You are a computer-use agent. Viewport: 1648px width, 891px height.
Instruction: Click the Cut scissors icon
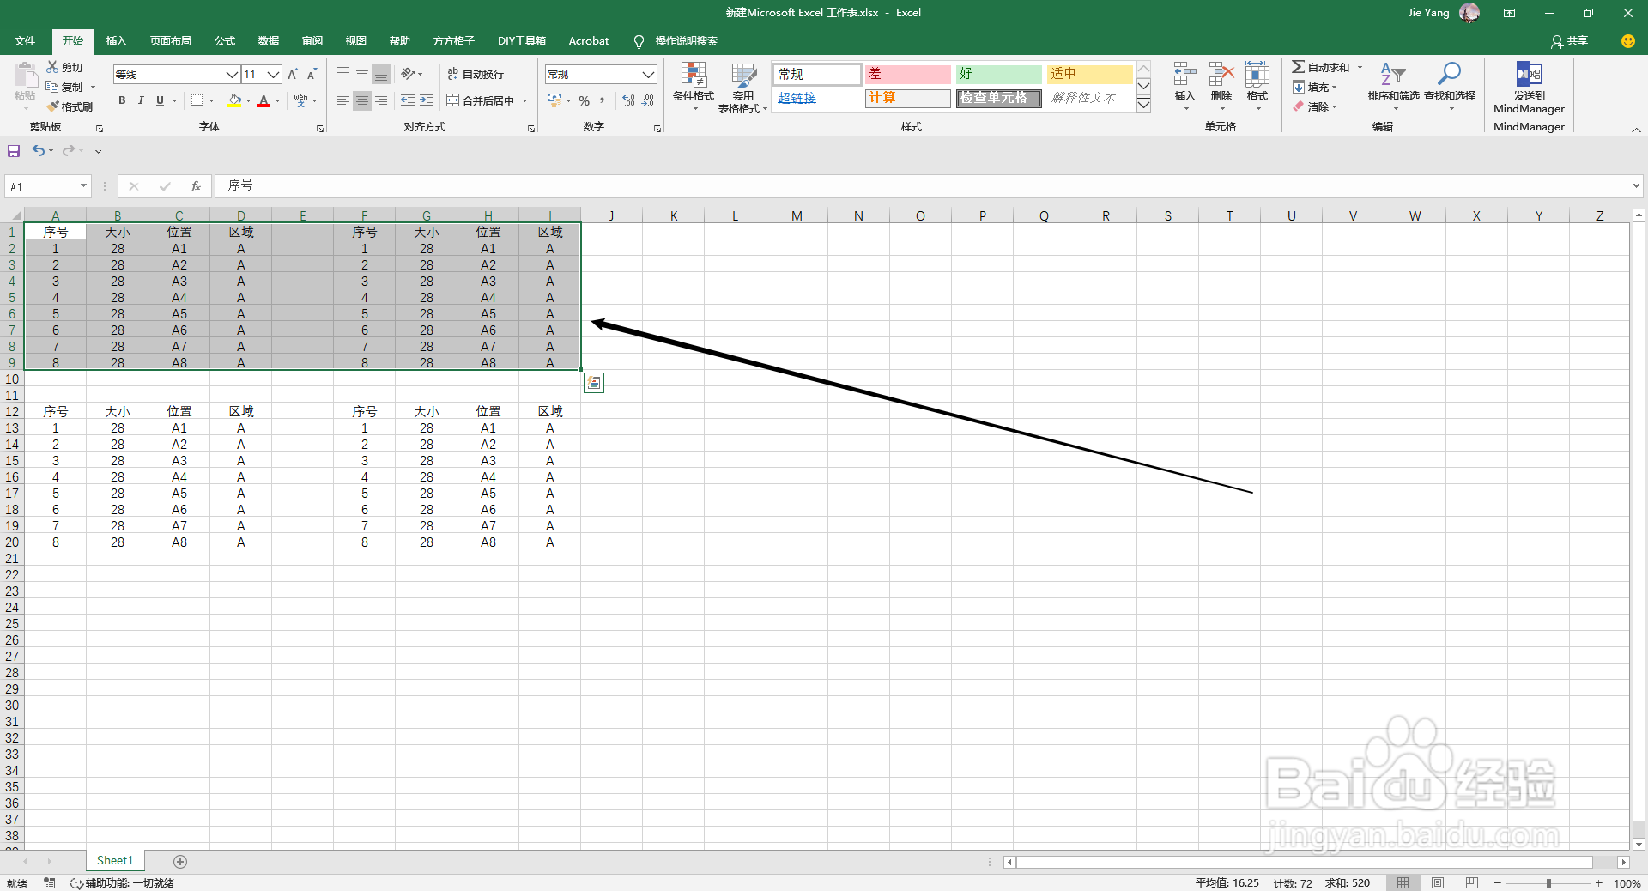pyautogui.click(x=52, y=67)
